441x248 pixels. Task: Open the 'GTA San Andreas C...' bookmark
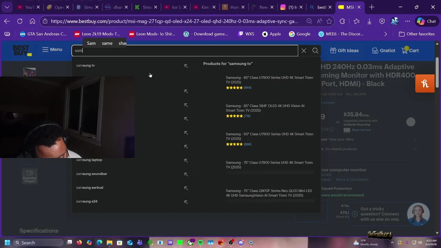(43, 34)
